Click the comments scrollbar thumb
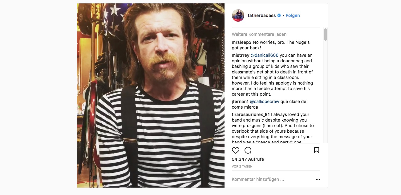The width and height of the screenshot is (401, 195). 326,35
